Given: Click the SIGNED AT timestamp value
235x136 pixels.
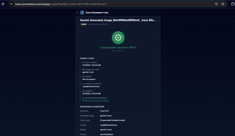Looking at the screenshot, I should tap(92, 94).
